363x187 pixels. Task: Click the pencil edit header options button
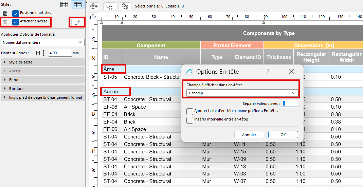(78, 23)
